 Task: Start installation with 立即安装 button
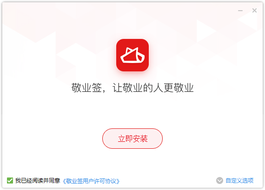point(132,139)
